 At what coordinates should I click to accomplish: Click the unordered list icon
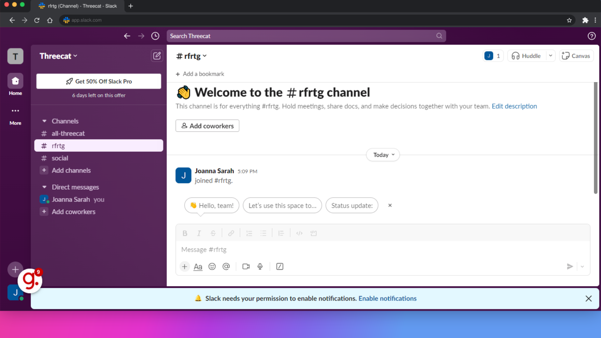pyautogui.click(x=263, y=233)
